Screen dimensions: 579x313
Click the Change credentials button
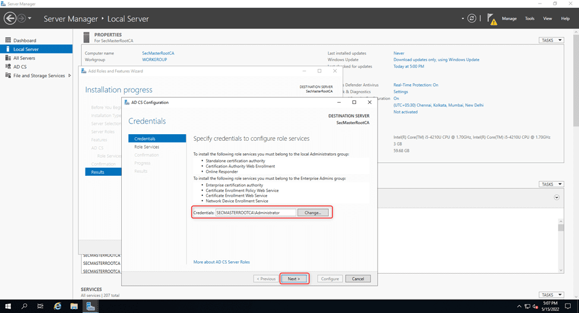[313, 213]
